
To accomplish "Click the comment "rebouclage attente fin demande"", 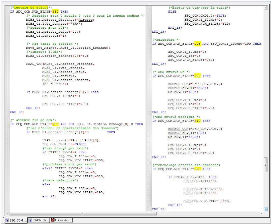I will [x=186, y=165].
